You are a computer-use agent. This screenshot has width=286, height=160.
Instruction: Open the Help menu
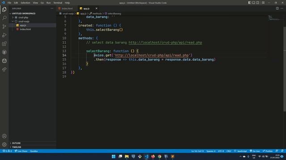[x=67, y=3]
